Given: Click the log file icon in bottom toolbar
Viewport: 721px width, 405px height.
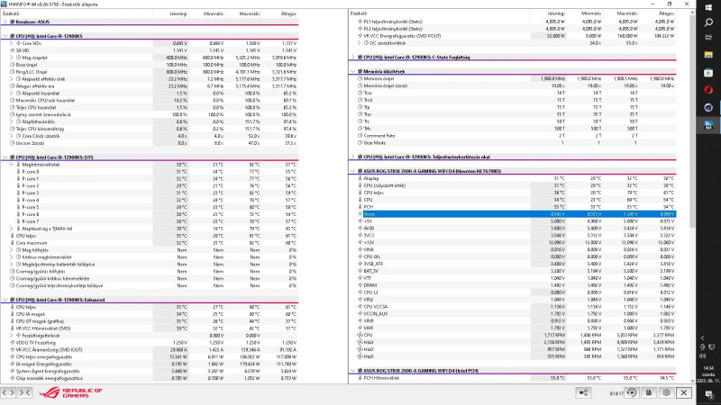Looking at the screenshot, I should coord(648,392).
